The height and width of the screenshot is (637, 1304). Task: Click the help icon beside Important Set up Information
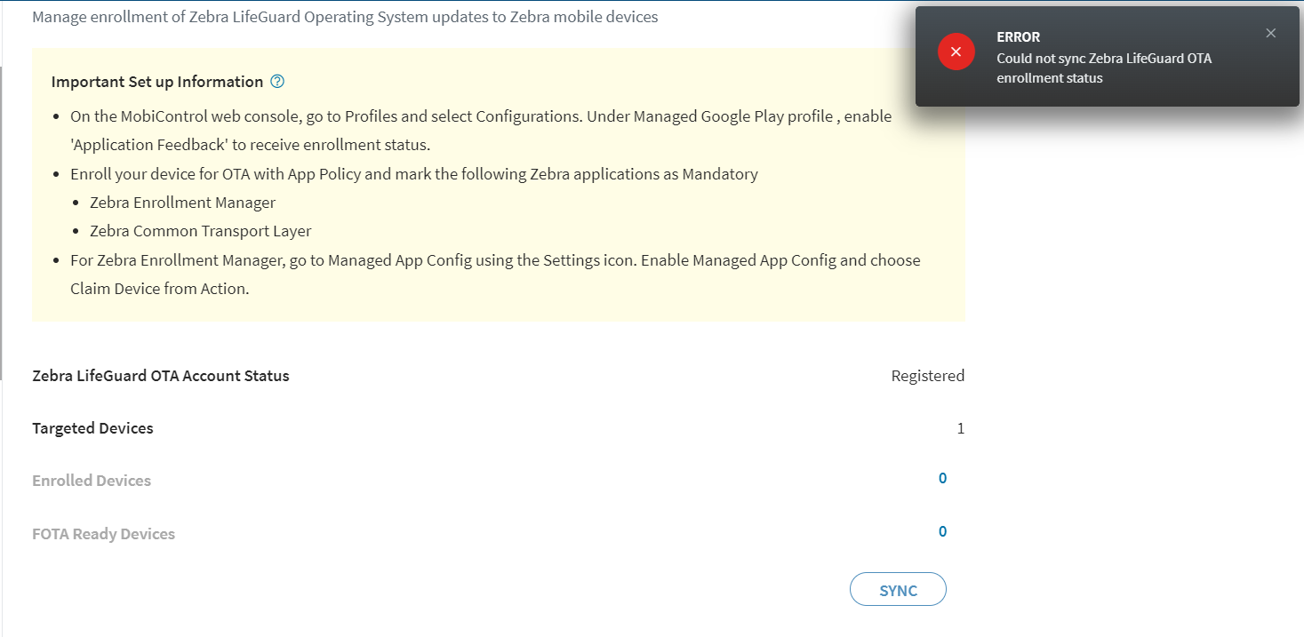point(277,82)
